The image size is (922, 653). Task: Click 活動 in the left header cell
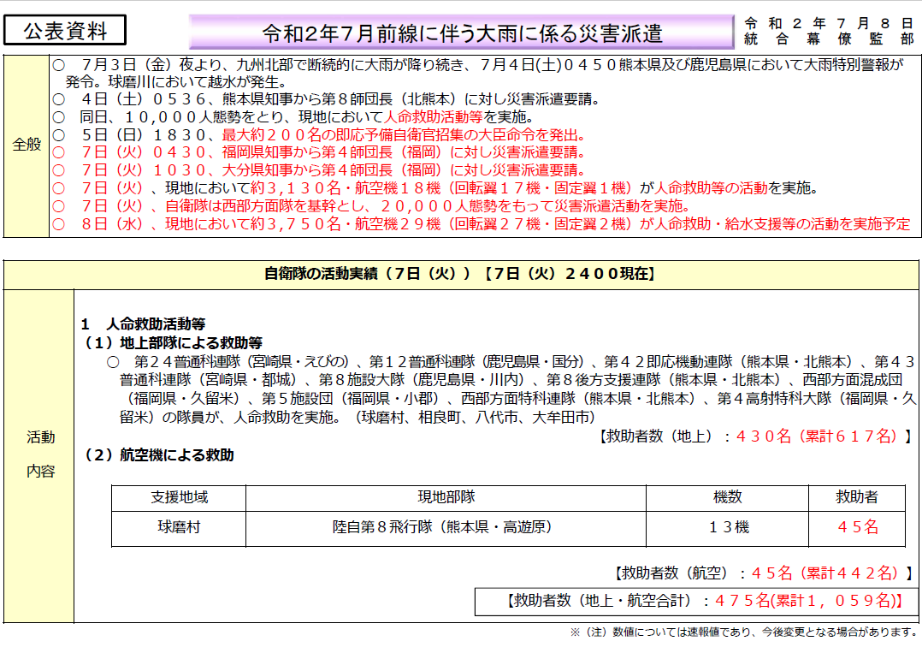pos(40,437)
